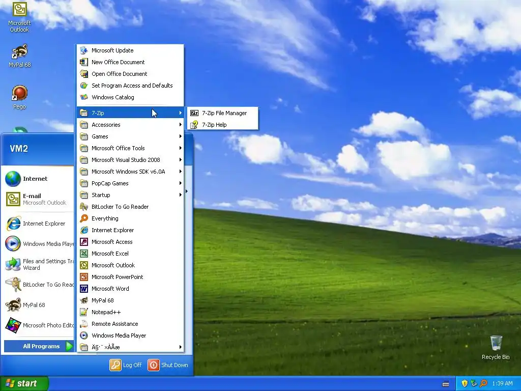521x391 pixels.
Task: Click the Notepad++ icon
Action: [x=84, y=312]
